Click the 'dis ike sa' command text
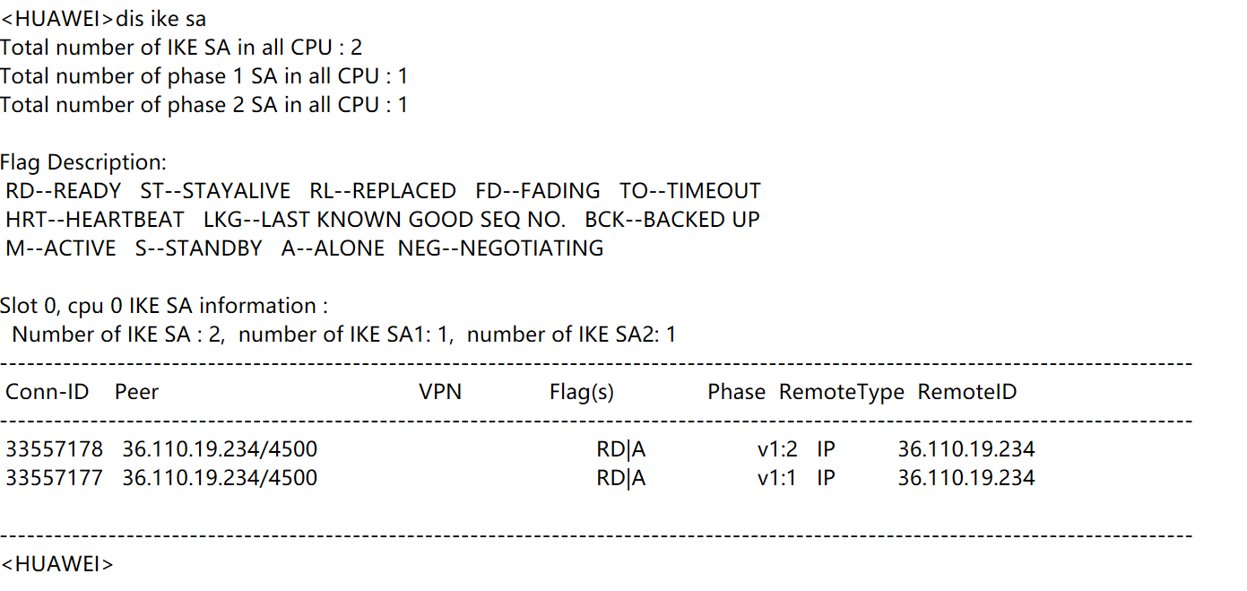 [161, 19]
